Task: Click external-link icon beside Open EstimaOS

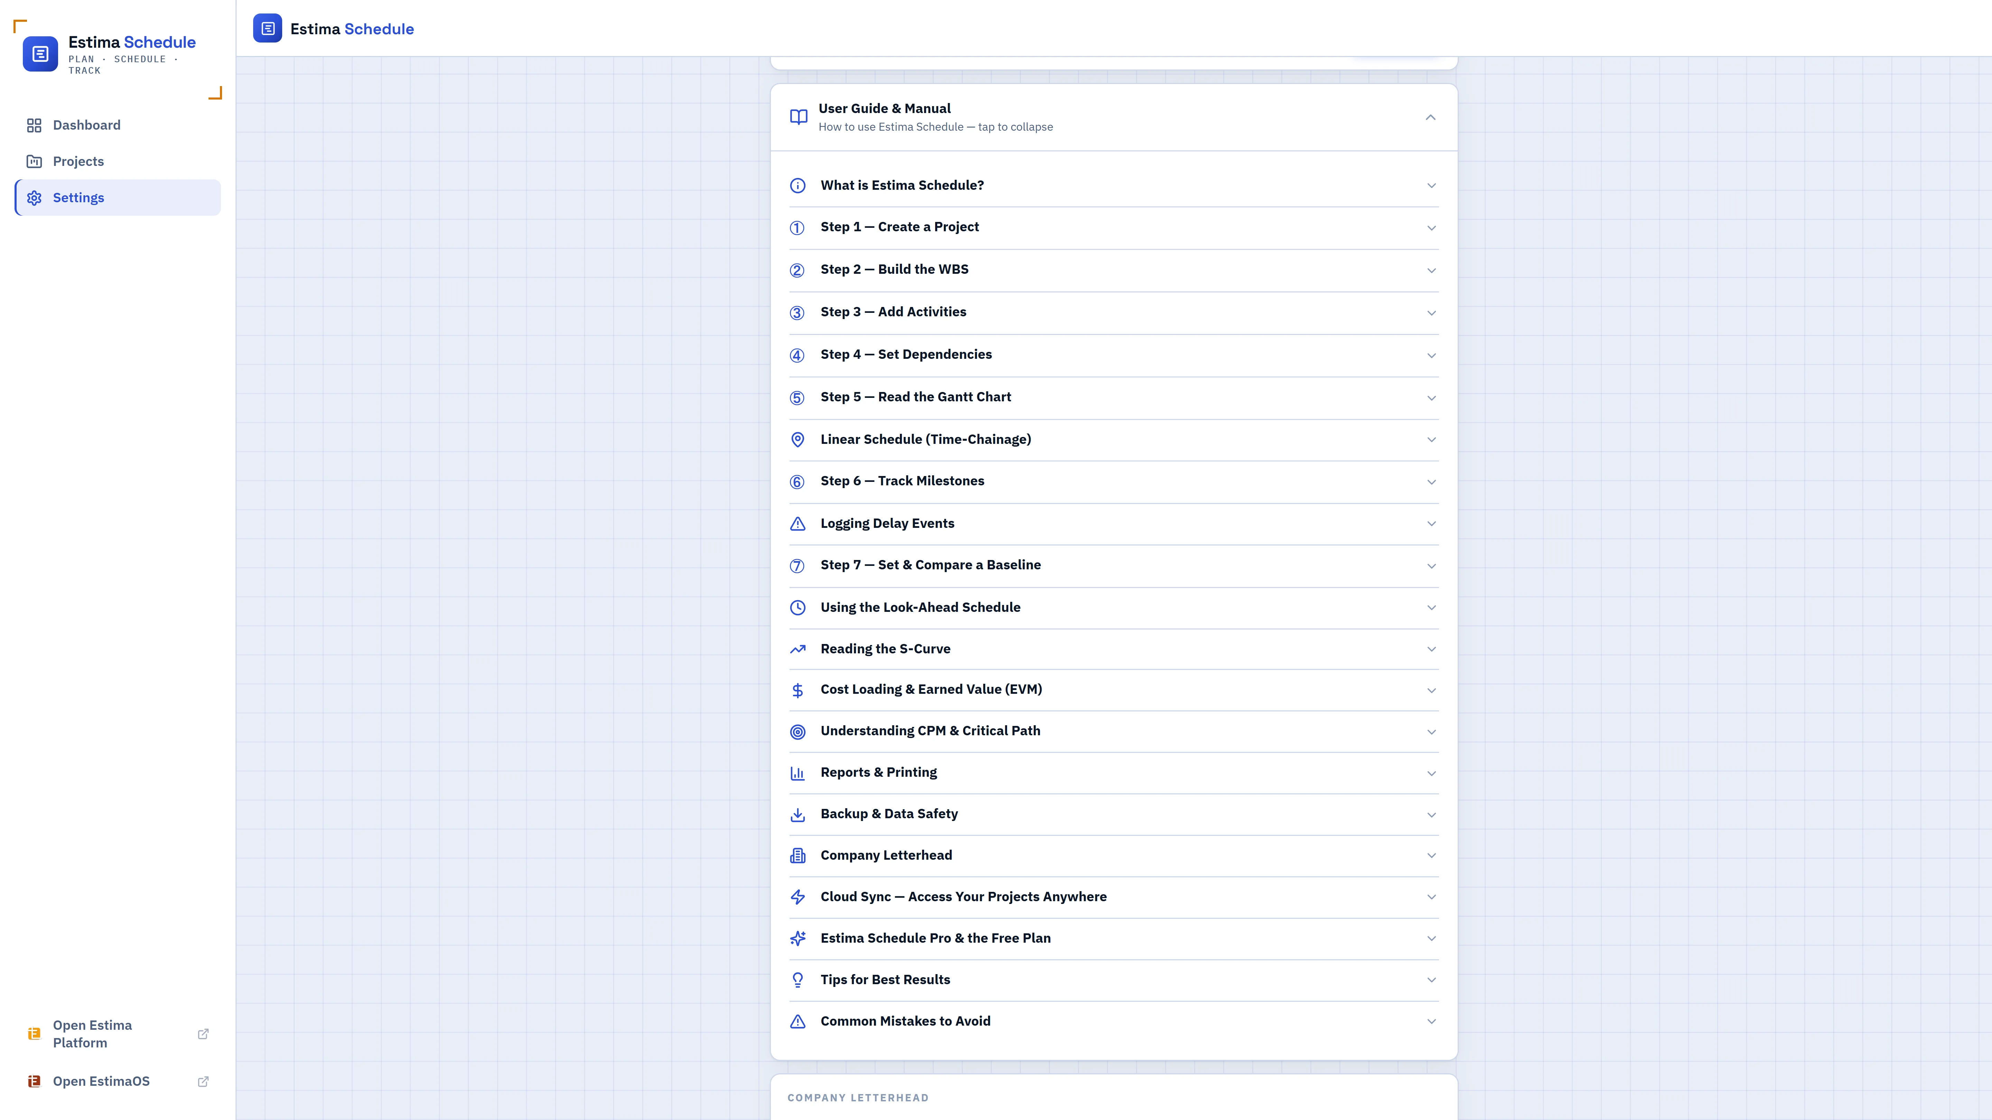Action: click(203, 1081)
